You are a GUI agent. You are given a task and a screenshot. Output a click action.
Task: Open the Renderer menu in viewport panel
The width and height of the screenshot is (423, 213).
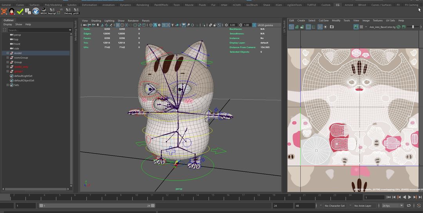pos(133,21)
